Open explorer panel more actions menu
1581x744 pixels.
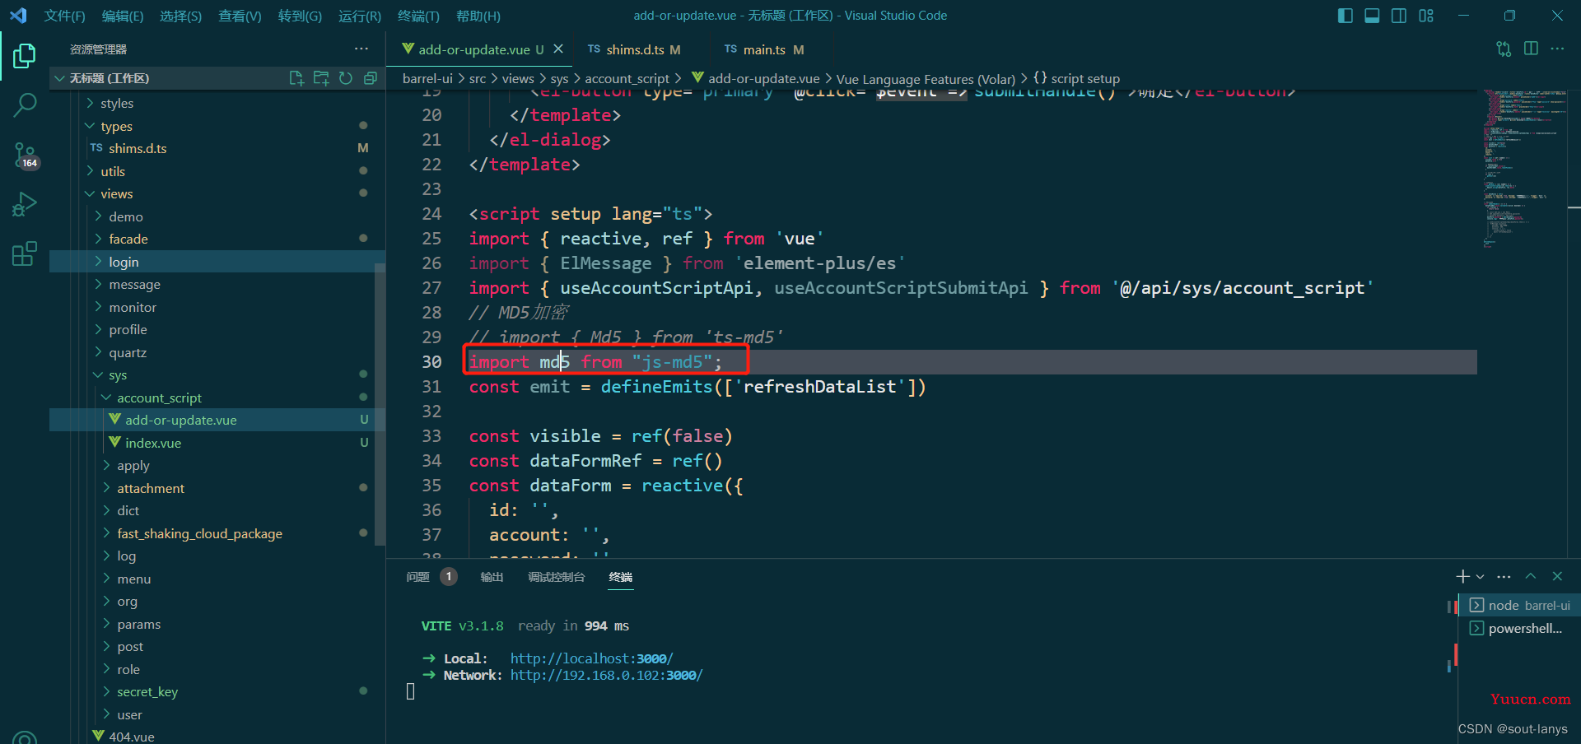pos(361,49)
